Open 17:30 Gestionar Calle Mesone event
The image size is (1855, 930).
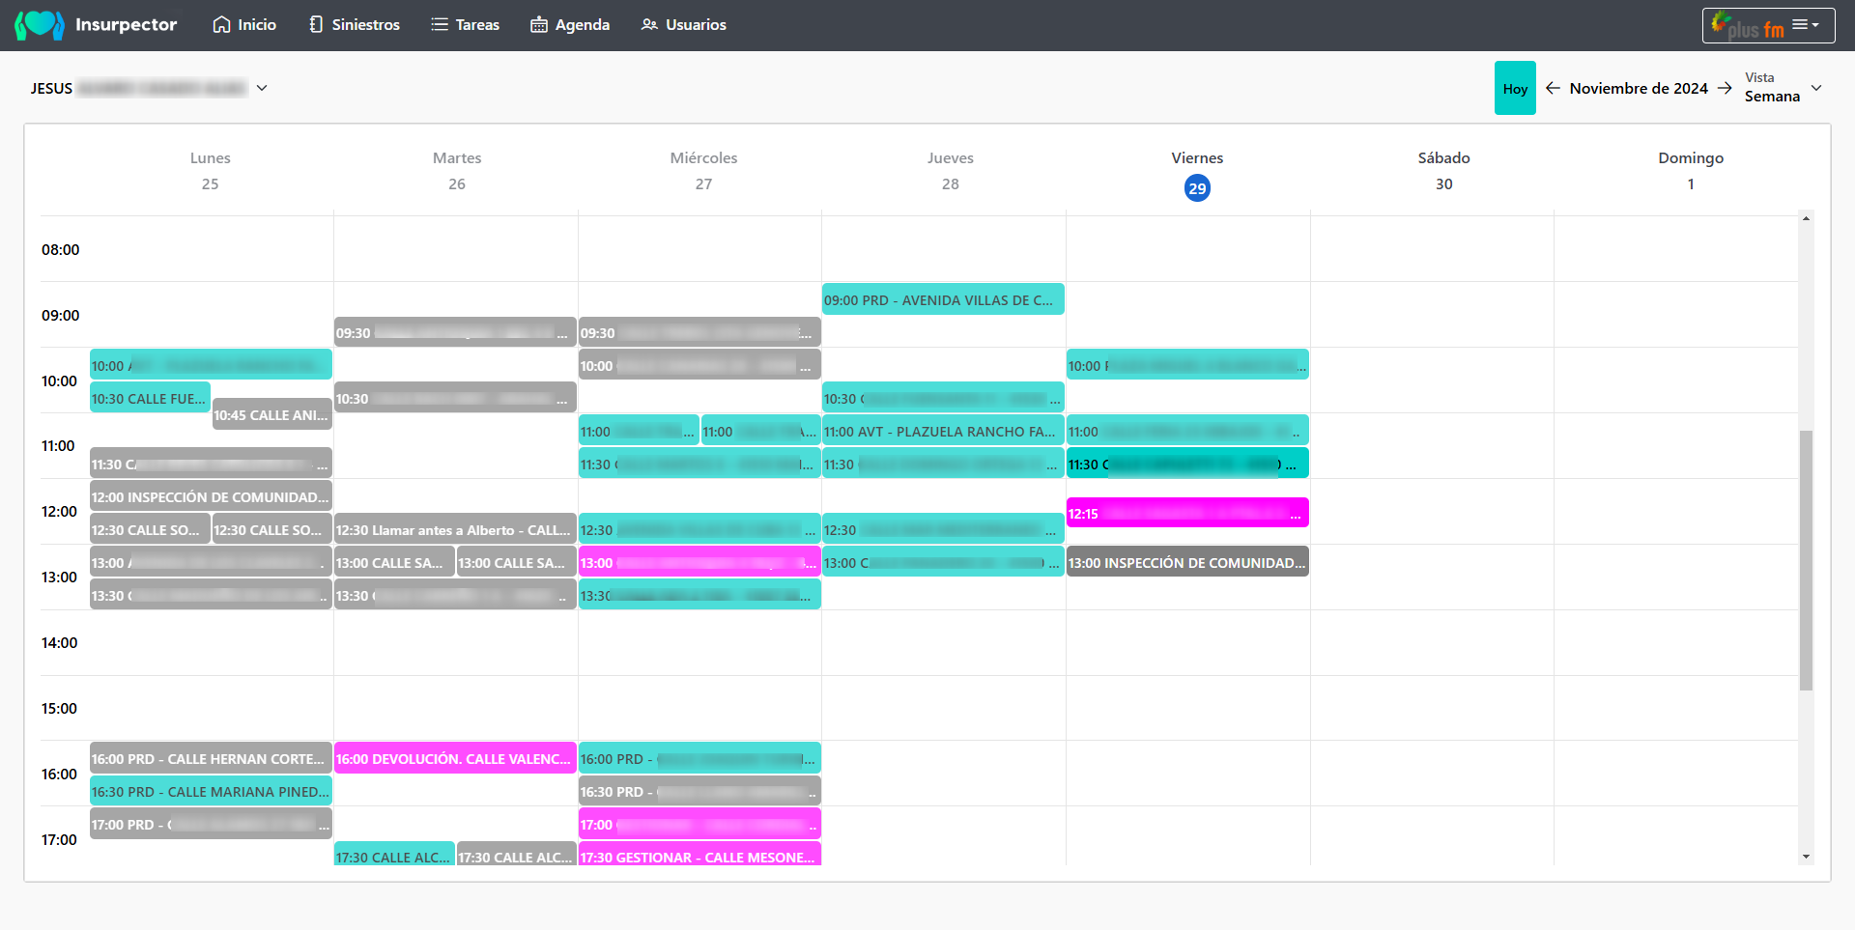coord(699,856)
